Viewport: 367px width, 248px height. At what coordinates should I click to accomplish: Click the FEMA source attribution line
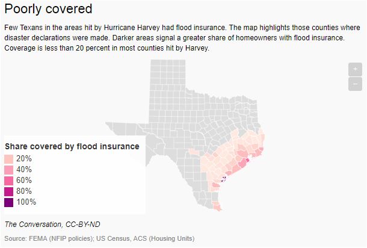99,238
